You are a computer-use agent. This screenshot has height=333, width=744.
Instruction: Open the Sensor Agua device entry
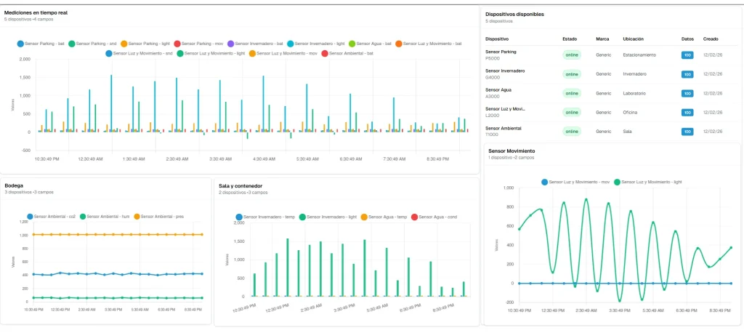click(498, 90)
